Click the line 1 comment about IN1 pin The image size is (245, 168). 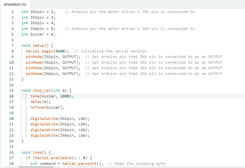130,12
